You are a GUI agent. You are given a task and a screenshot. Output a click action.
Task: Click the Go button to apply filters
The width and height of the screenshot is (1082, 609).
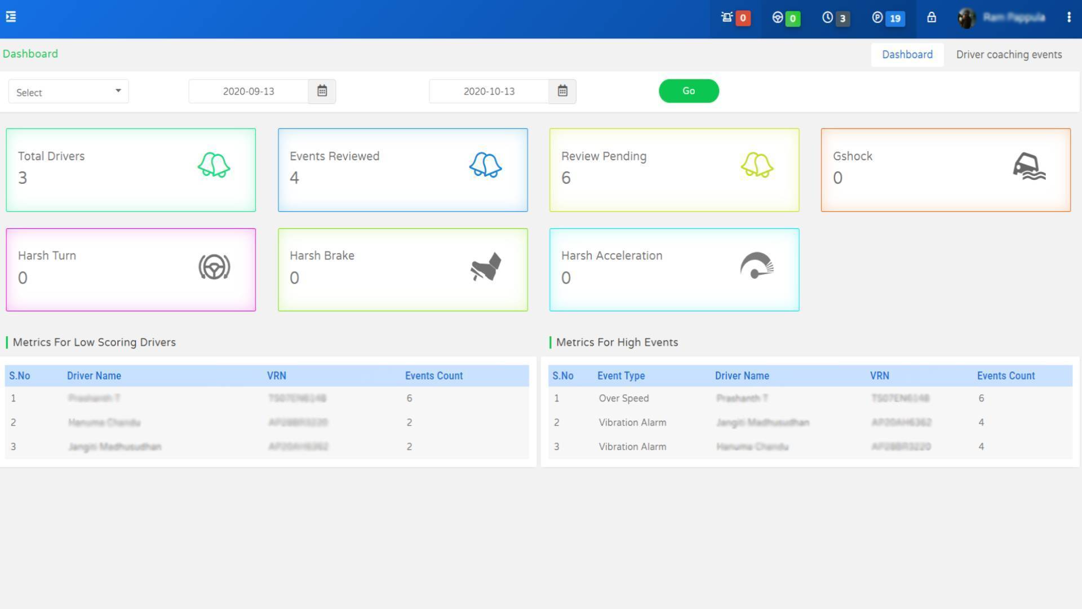[689, 90]
